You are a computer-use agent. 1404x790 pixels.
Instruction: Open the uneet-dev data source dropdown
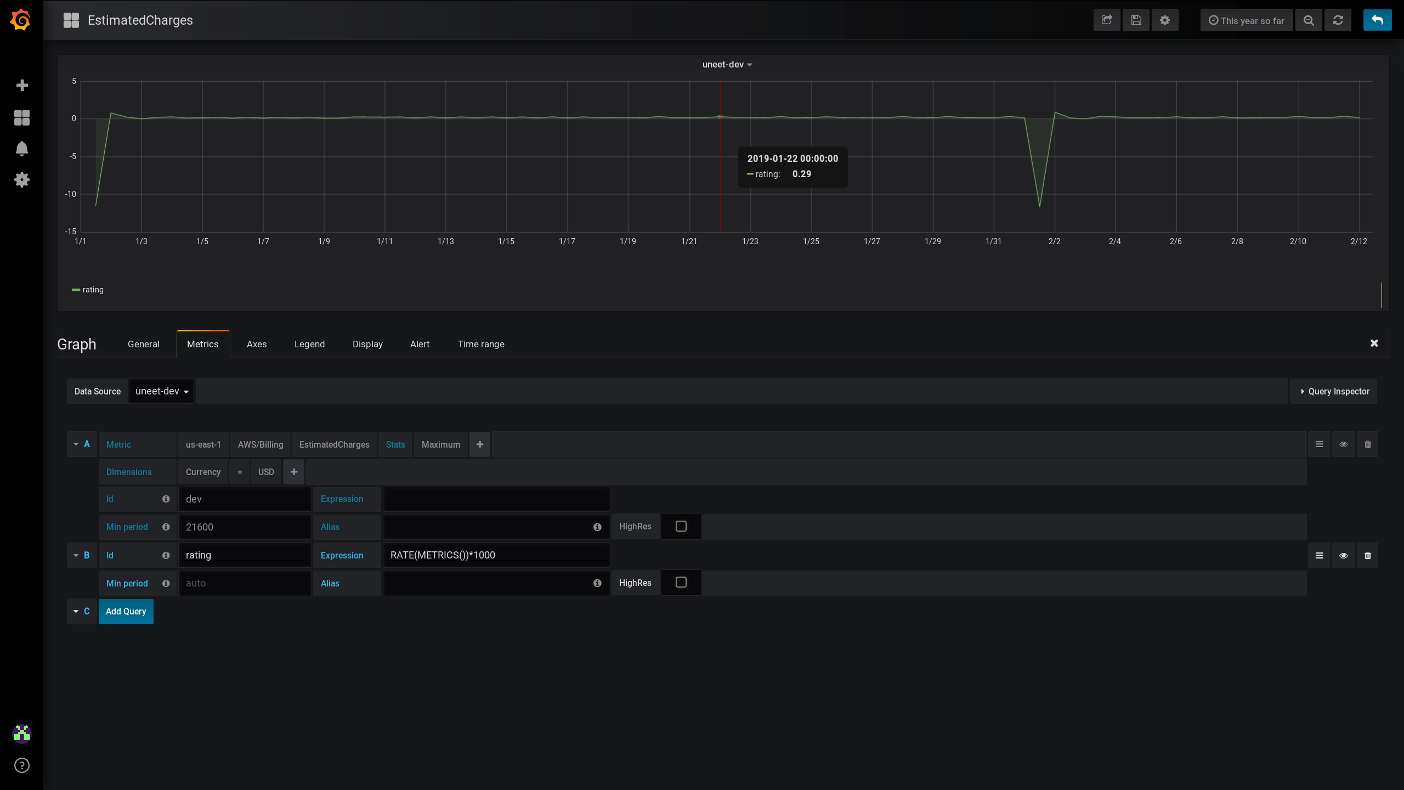(161, 391)
